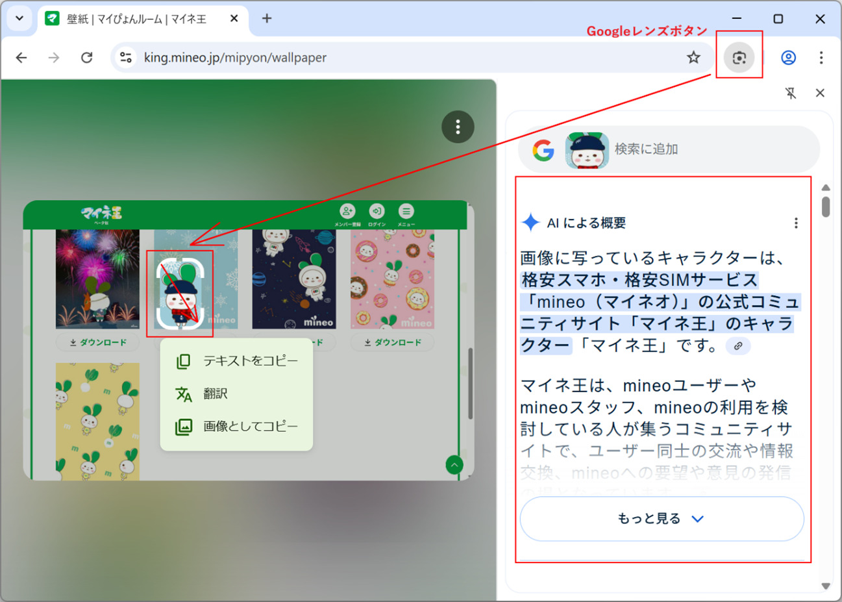Viewport: 842px width, 602px height.
Task: Click the selected image thumbnail in search box
Action: (x=587, y=150)
